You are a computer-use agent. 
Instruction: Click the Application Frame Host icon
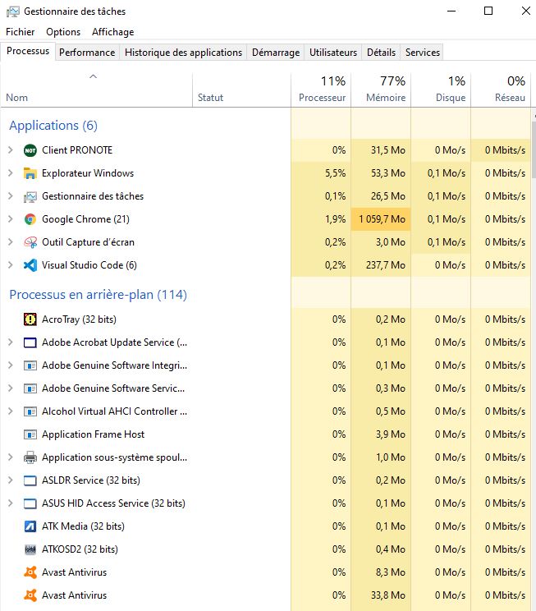(x=30, y=434)
